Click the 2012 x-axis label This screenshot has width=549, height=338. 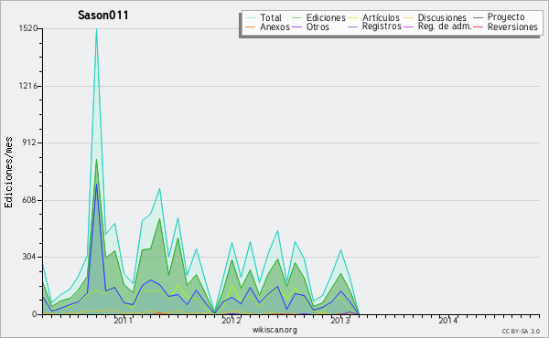pos(231,320)
